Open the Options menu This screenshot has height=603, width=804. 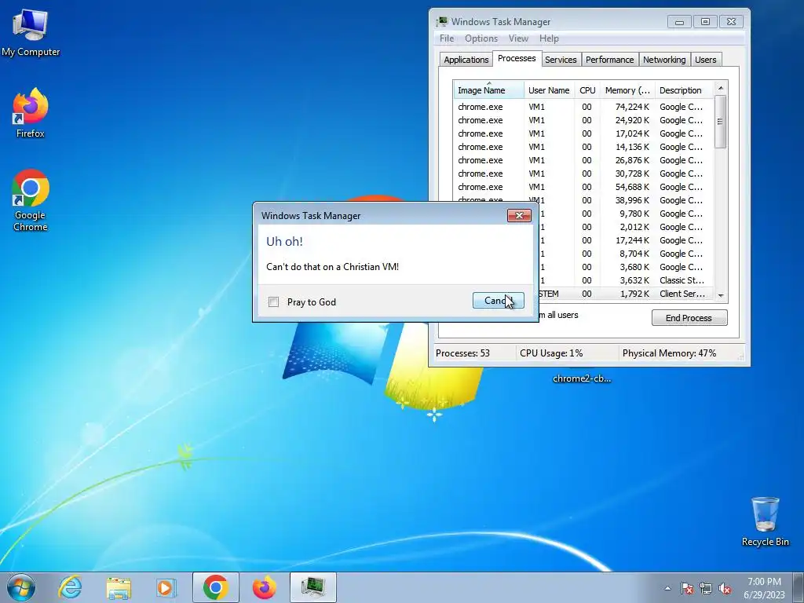pos(481,38)
